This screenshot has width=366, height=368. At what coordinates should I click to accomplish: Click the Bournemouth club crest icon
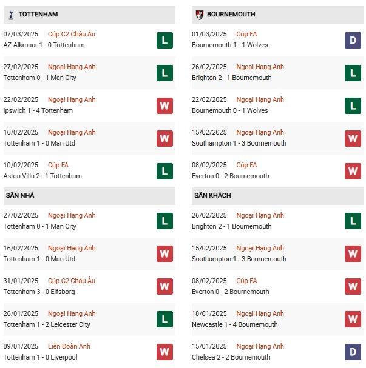pos(199,14)
